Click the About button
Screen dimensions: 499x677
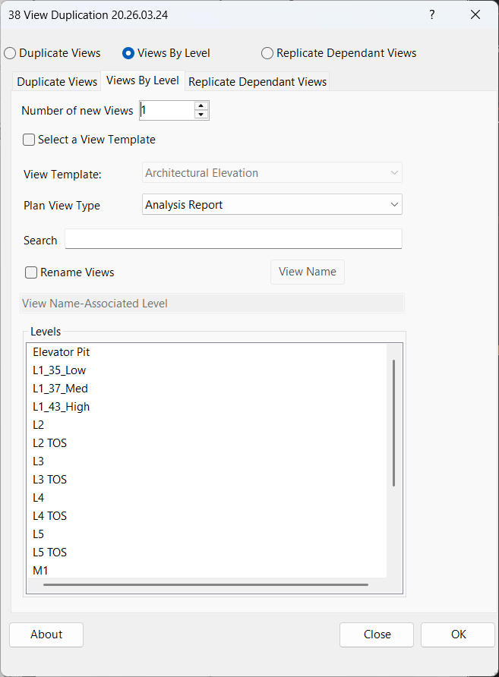[46, 634]
